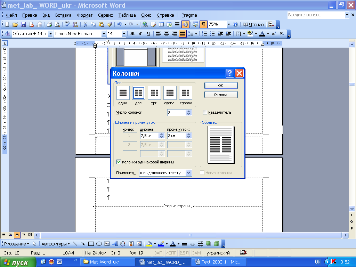Click the Copy icon
The height and width of the screenshot is (267, 356).
[93, 24]
